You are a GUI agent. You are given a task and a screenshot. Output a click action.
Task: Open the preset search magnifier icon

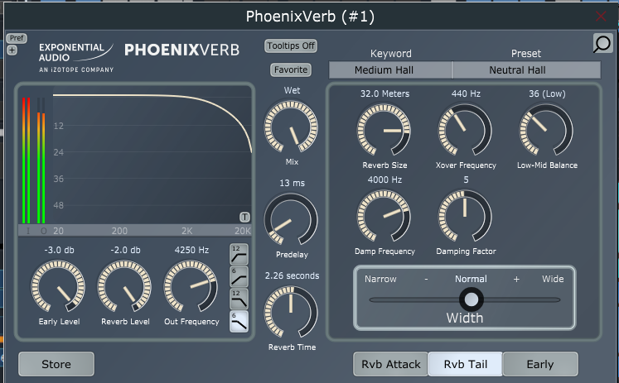602,43
